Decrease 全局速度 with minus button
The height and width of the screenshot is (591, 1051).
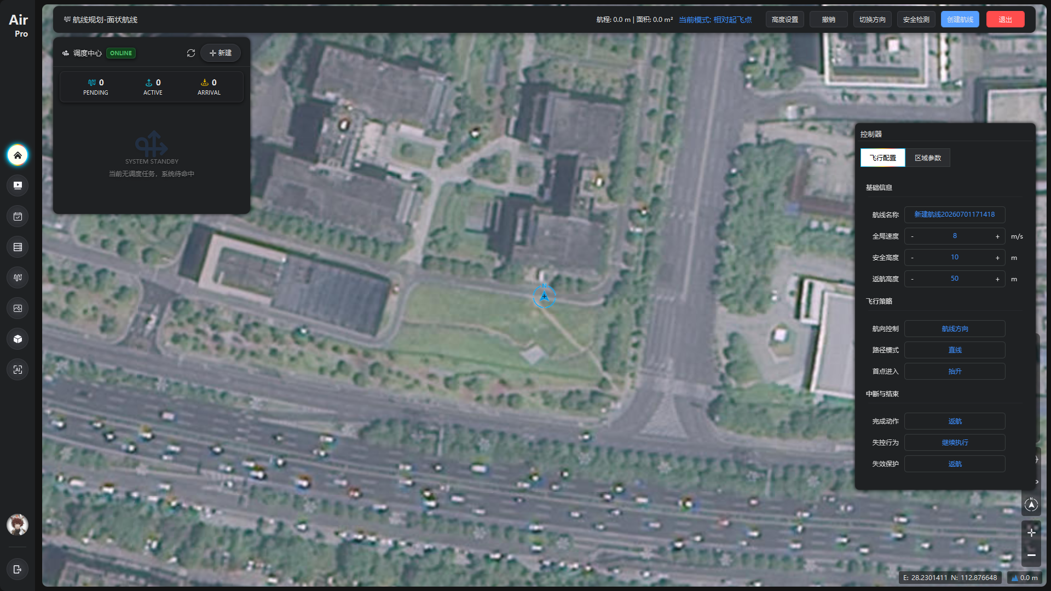(x=913, y=236)
